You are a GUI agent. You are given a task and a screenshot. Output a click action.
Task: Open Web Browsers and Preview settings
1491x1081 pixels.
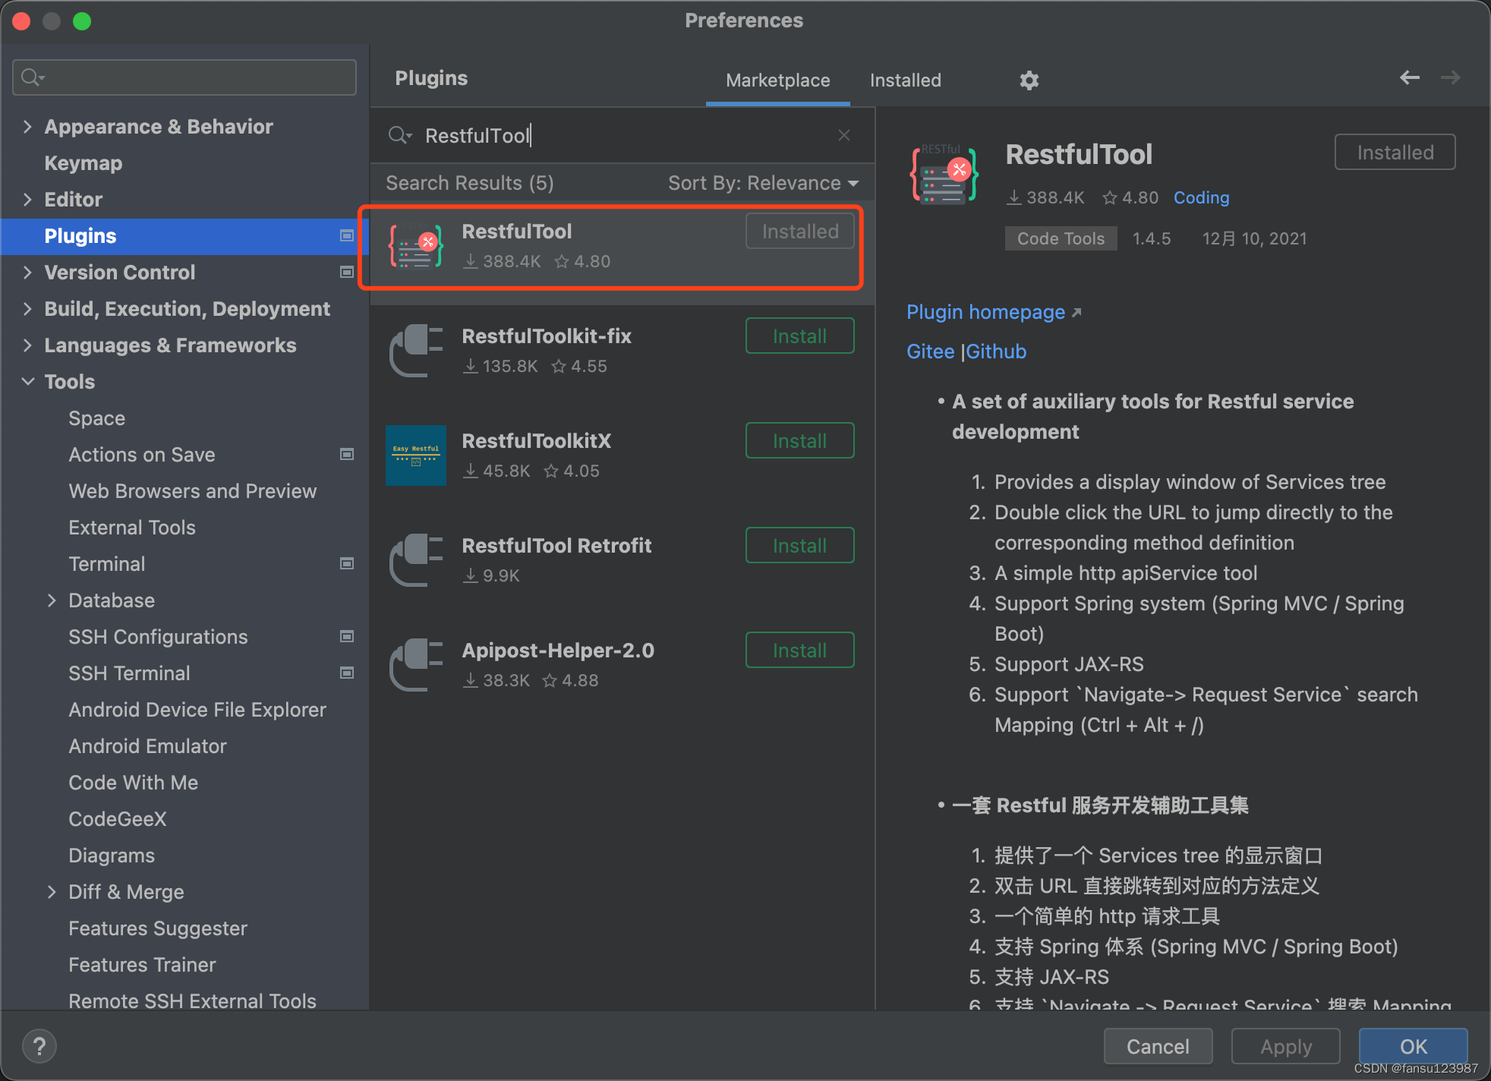coord(192,490)
